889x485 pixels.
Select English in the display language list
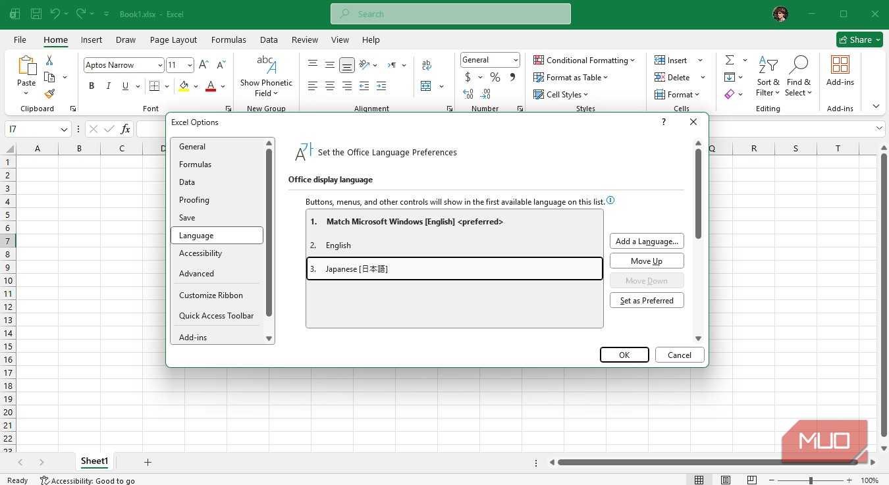point(454,245)
